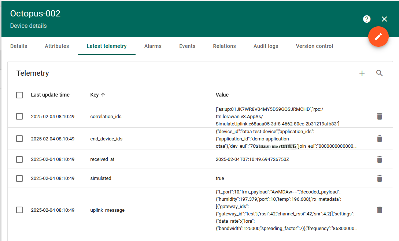Select the correlation_ids key label
Image resolution: width=399 pixels, height=241 pixels.
tap(106, 116)
